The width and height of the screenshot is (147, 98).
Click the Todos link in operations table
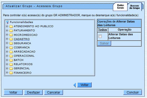(102, 30)
